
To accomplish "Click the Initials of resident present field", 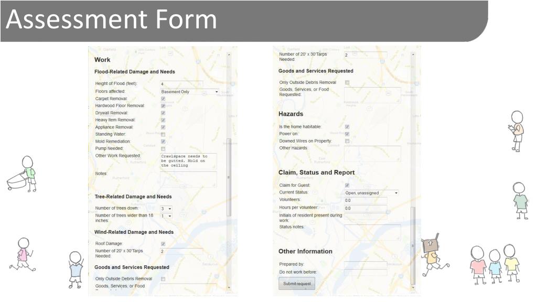I will point(366,216).
